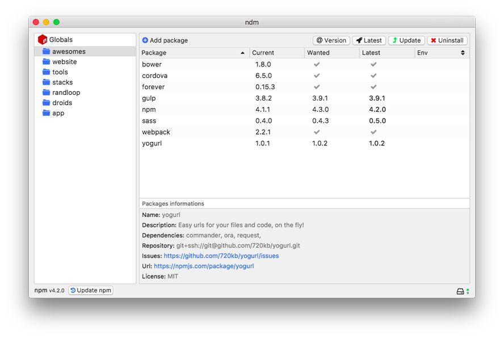Click the bower Latest checkmark
Screen dimensions: 504x339
(373, 64)
